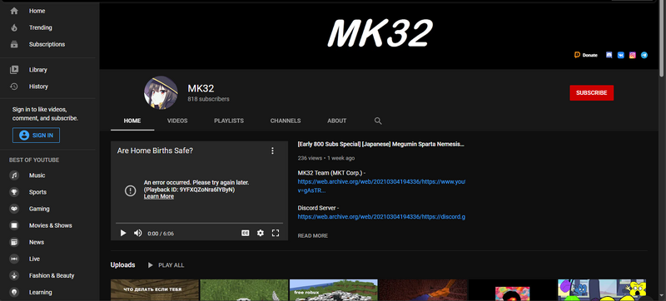Viewport: 666px width, 301px height.
Task: Switch to the PLAYLISTS tab
Action: [229, 121]
